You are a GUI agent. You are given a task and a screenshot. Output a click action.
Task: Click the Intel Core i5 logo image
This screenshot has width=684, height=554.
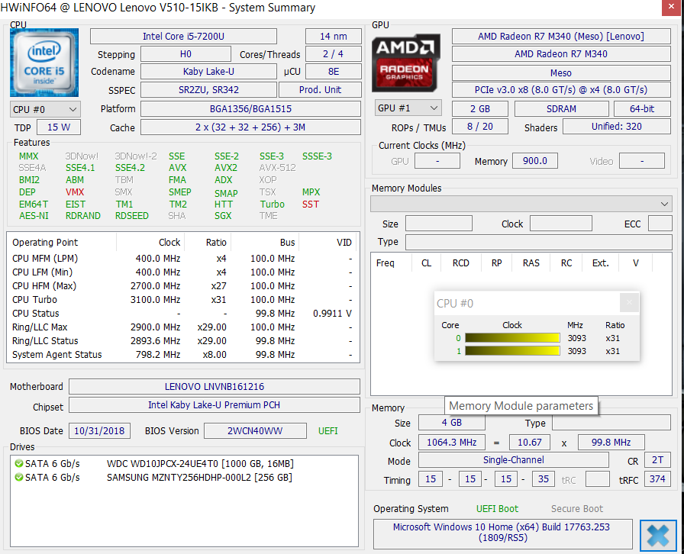pos(44,63)
